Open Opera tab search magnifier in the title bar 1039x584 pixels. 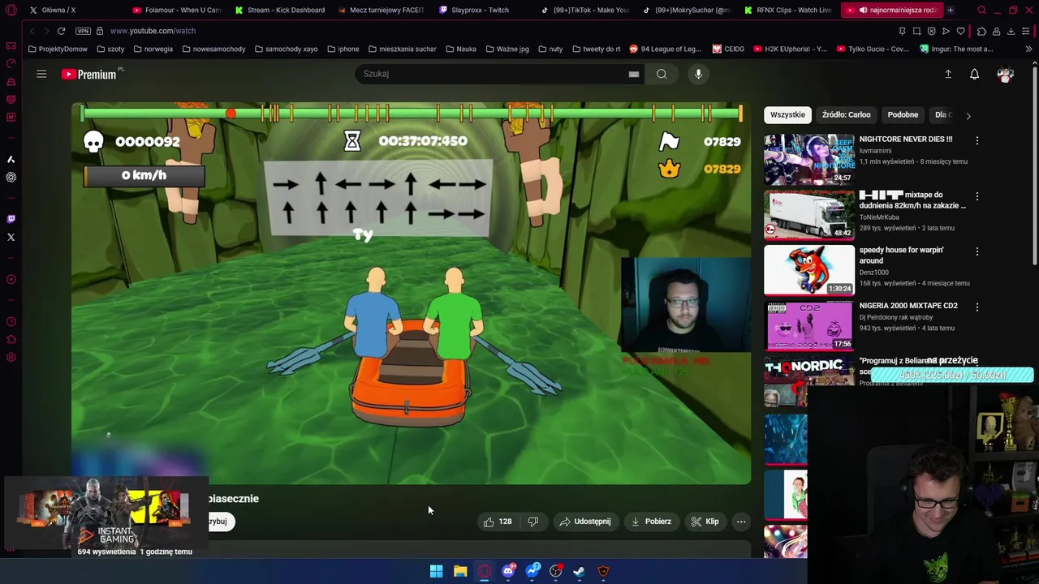981,10
